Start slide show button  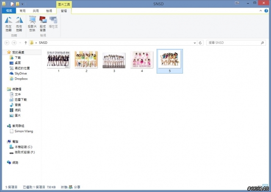tap(32, 24)
